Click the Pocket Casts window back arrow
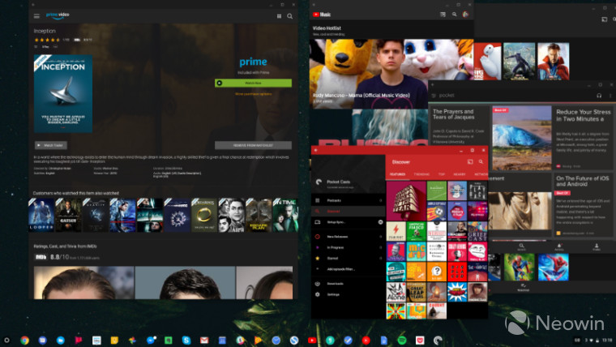 pos(315,150)
